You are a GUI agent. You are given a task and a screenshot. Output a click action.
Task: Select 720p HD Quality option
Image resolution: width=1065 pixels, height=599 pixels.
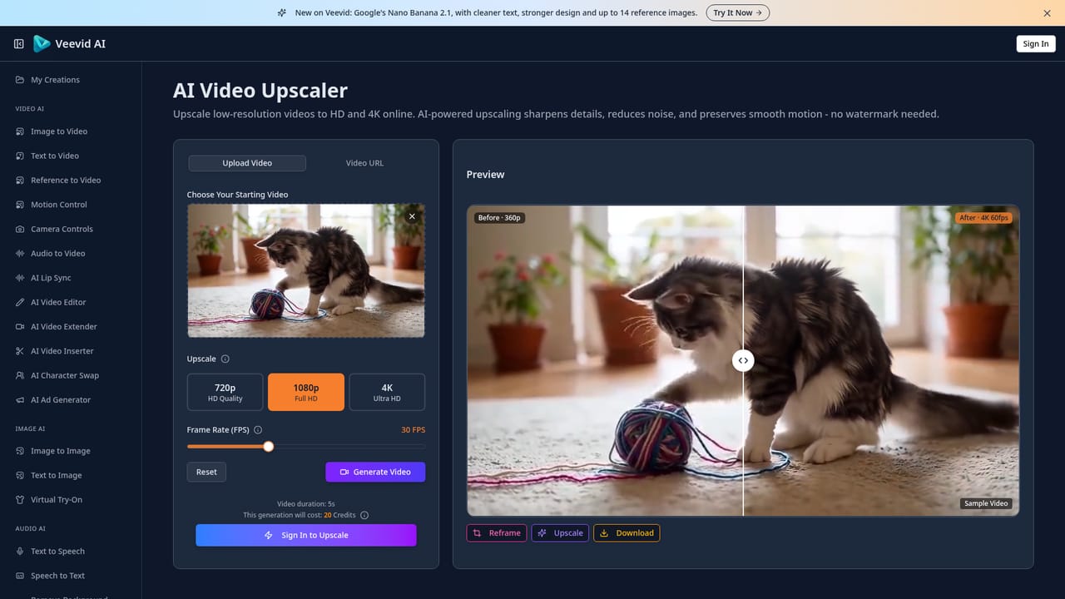click(225, 392)
